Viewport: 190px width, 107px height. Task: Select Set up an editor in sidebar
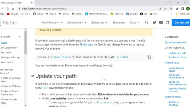point(9,48)
